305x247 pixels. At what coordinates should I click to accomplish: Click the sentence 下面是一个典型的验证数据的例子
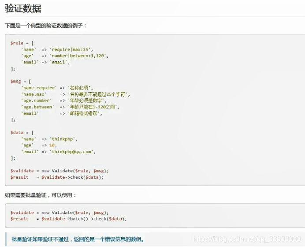[x=45, y=26]
